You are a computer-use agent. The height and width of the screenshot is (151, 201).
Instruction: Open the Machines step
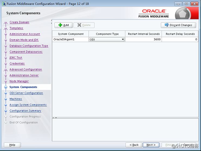point(16,99)
